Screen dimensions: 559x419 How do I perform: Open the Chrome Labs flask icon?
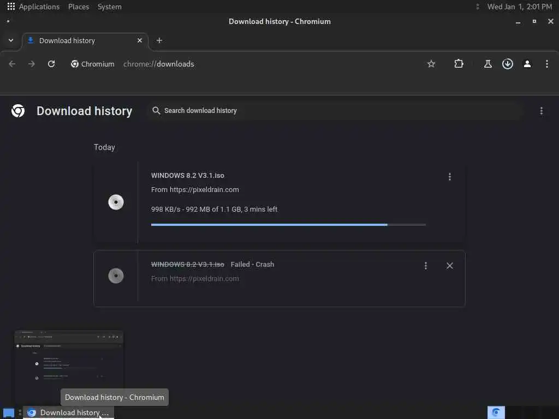[x=487, y=64]
